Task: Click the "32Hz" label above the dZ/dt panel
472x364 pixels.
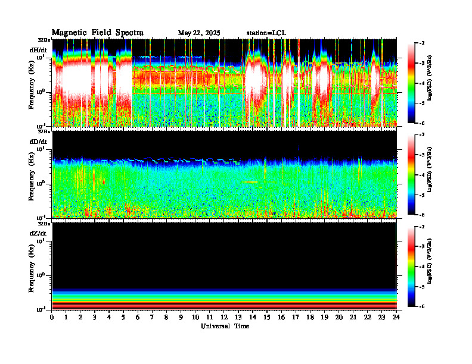Action: pos(44,224)
